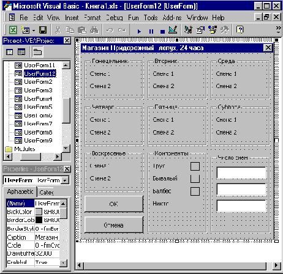
Task: Show more toolbar buttons via the chevron
Action: (278, 29)
